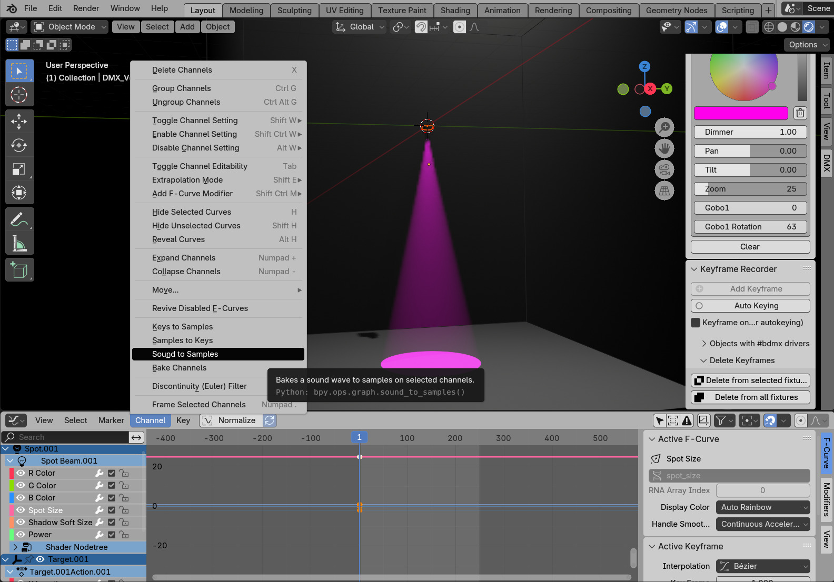Activate the Scale tool
834x582 pixels.
(x=19, y=169)
